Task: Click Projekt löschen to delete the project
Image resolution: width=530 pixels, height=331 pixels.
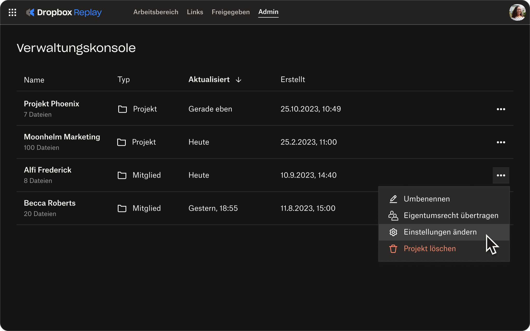Action: point(430,249)
